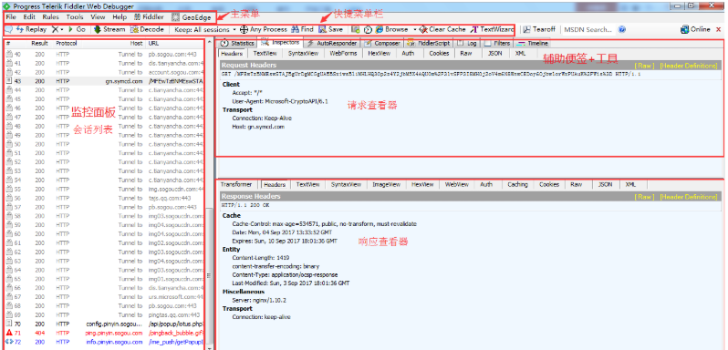Switch to the Timeline tab
The height and width of the screenshot is (350, 728).
[x=532, y=43]
